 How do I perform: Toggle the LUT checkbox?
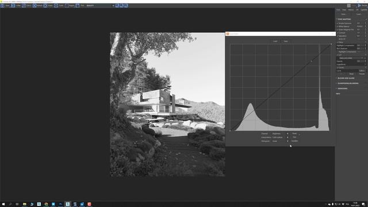tap(338, 55)
